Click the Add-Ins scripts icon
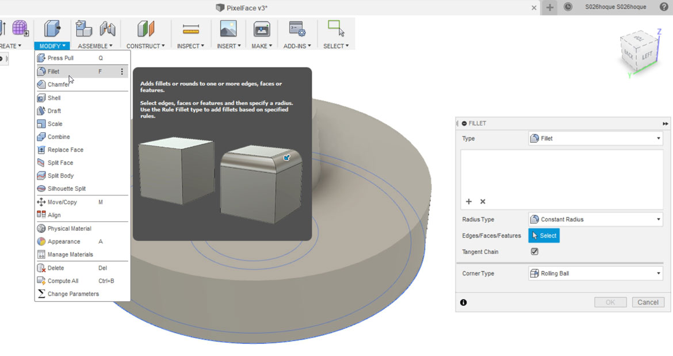Image resolution: width=673 pixels, height=356 pixels. click(297, 29)
